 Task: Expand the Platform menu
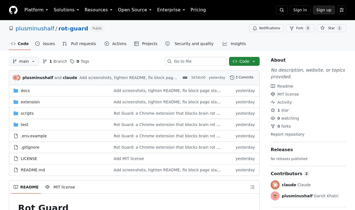[36, 10]
